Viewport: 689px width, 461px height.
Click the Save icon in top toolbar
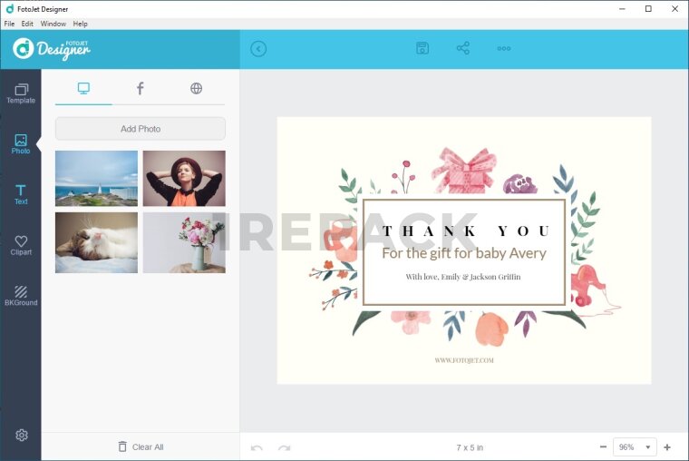point(422,48)
